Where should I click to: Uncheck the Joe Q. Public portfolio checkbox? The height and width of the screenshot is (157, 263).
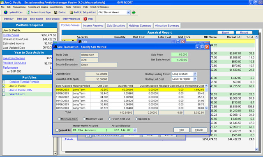[4, 86]
